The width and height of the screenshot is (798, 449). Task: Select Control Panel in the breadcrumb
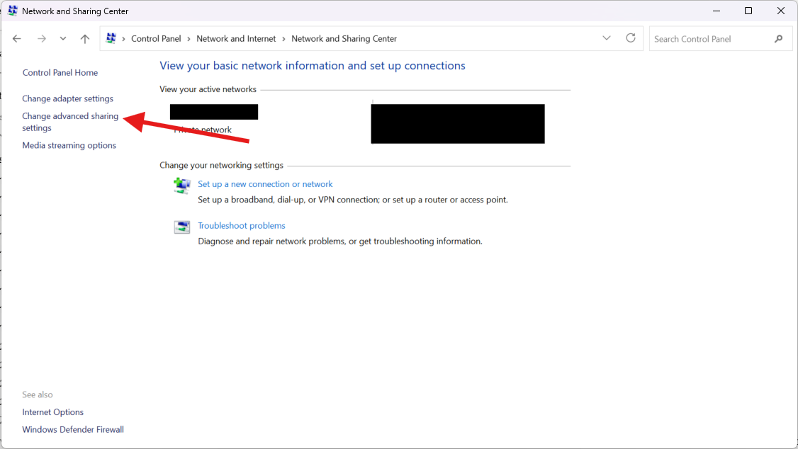(156, 39)
